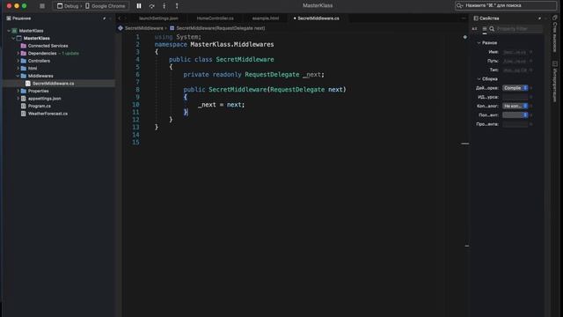Click the top scrollbar marker in the editor

465,144
